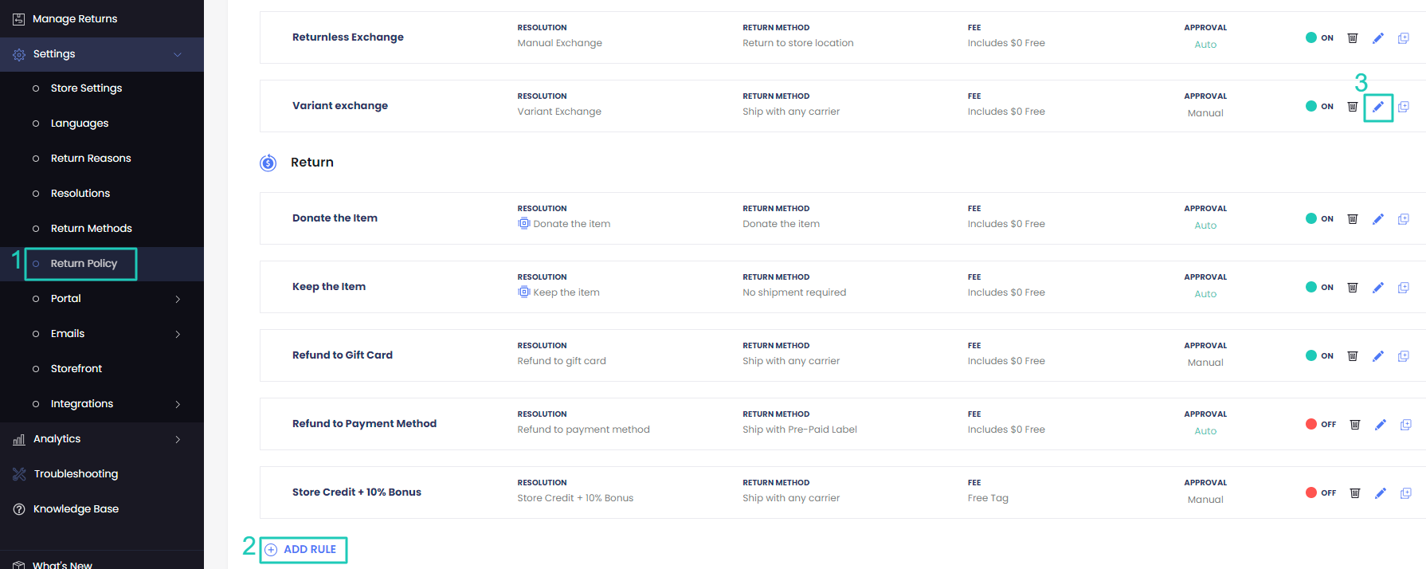Expand the Portal submenu
The image size is (1426, 569).
tap(178, 299)
